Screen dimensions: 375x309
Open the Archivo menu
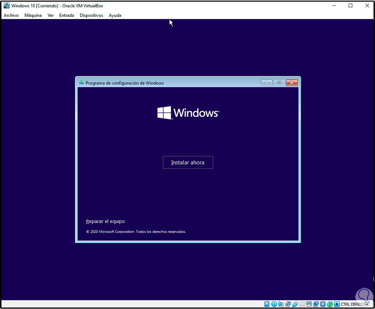pyautogui.click(x=11, y=15)
